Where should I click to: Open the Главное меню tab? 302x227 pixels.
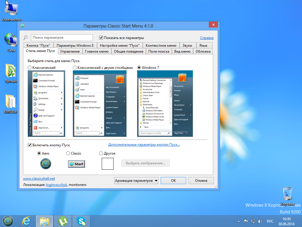coord(97,51)
